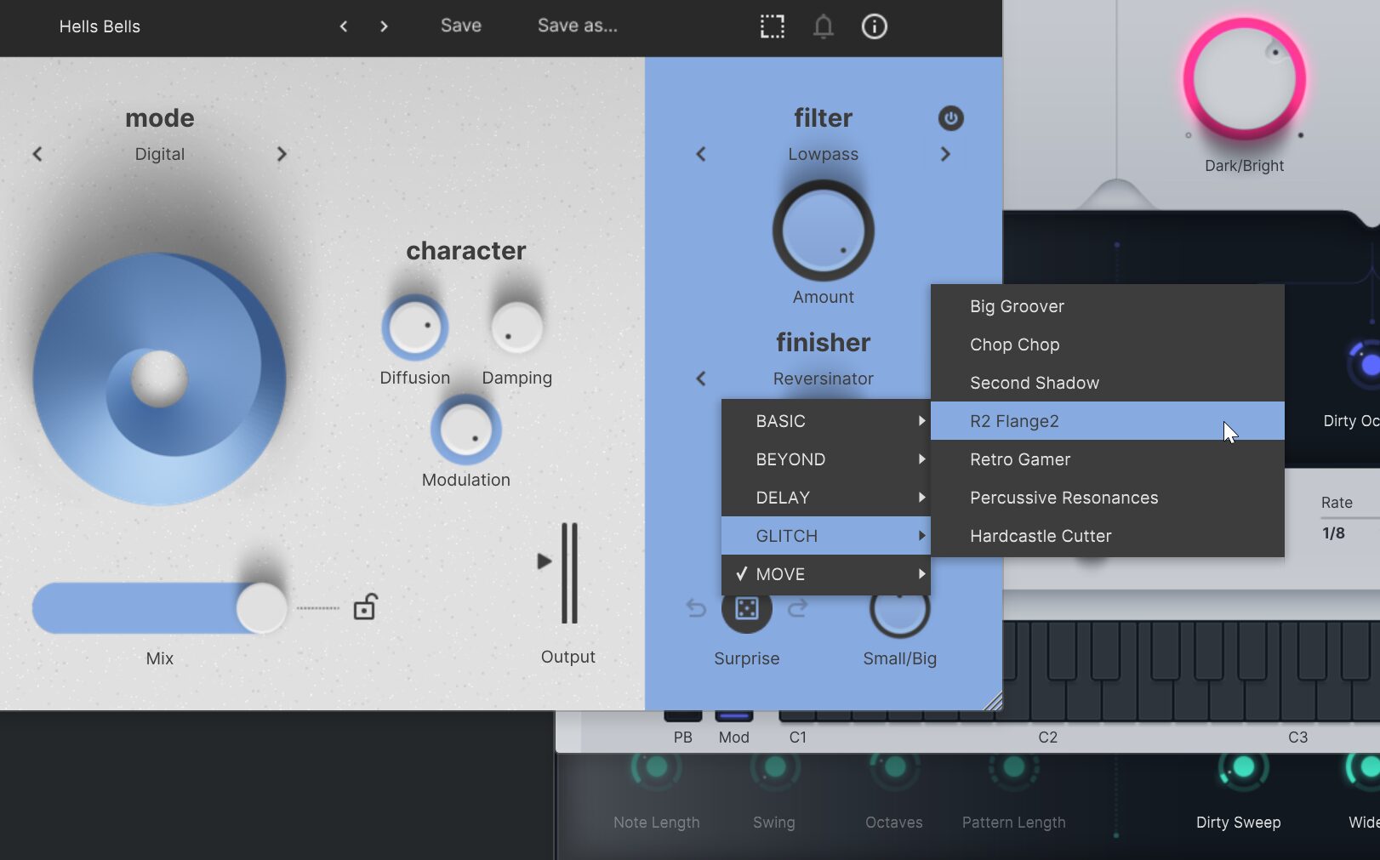The width and height of the screenshot is (1380, 860).
Task: Undo the last Surprise randomization
Action: click(x=696, y=608)
